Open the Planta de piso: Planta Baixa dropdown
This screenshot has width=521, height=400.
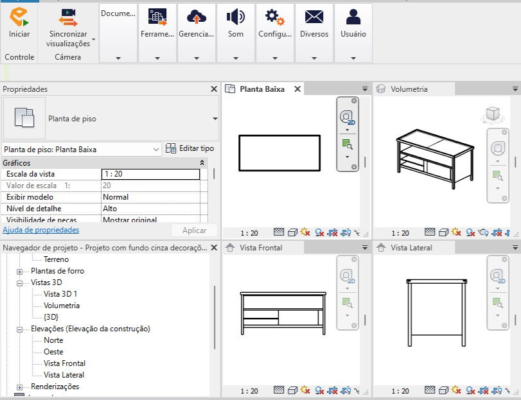[x=82, y=150]
